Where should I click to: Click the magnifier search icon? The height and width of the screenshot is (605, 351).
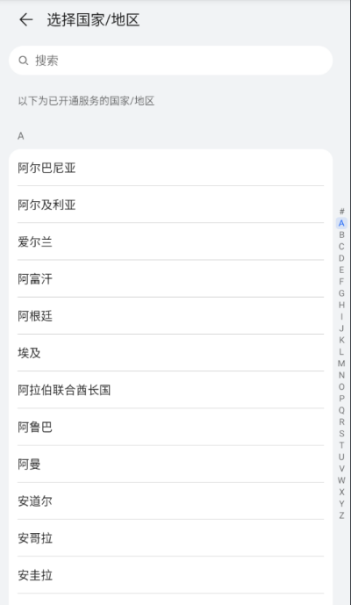click(x=24, y=61)
